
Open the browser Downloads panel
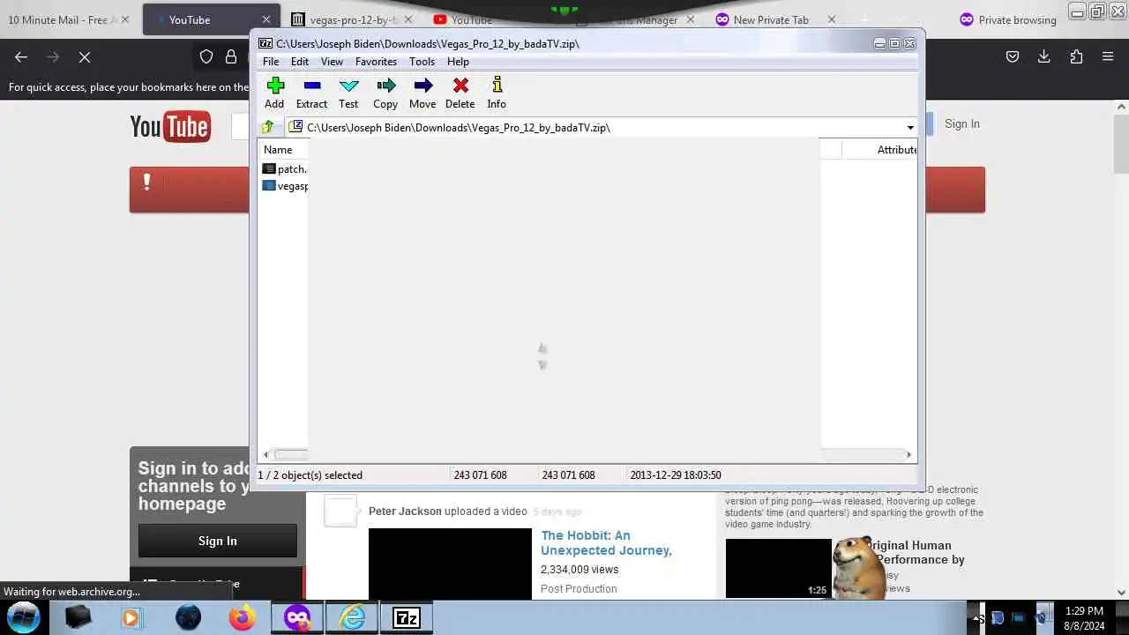(x=1043, y=56)
